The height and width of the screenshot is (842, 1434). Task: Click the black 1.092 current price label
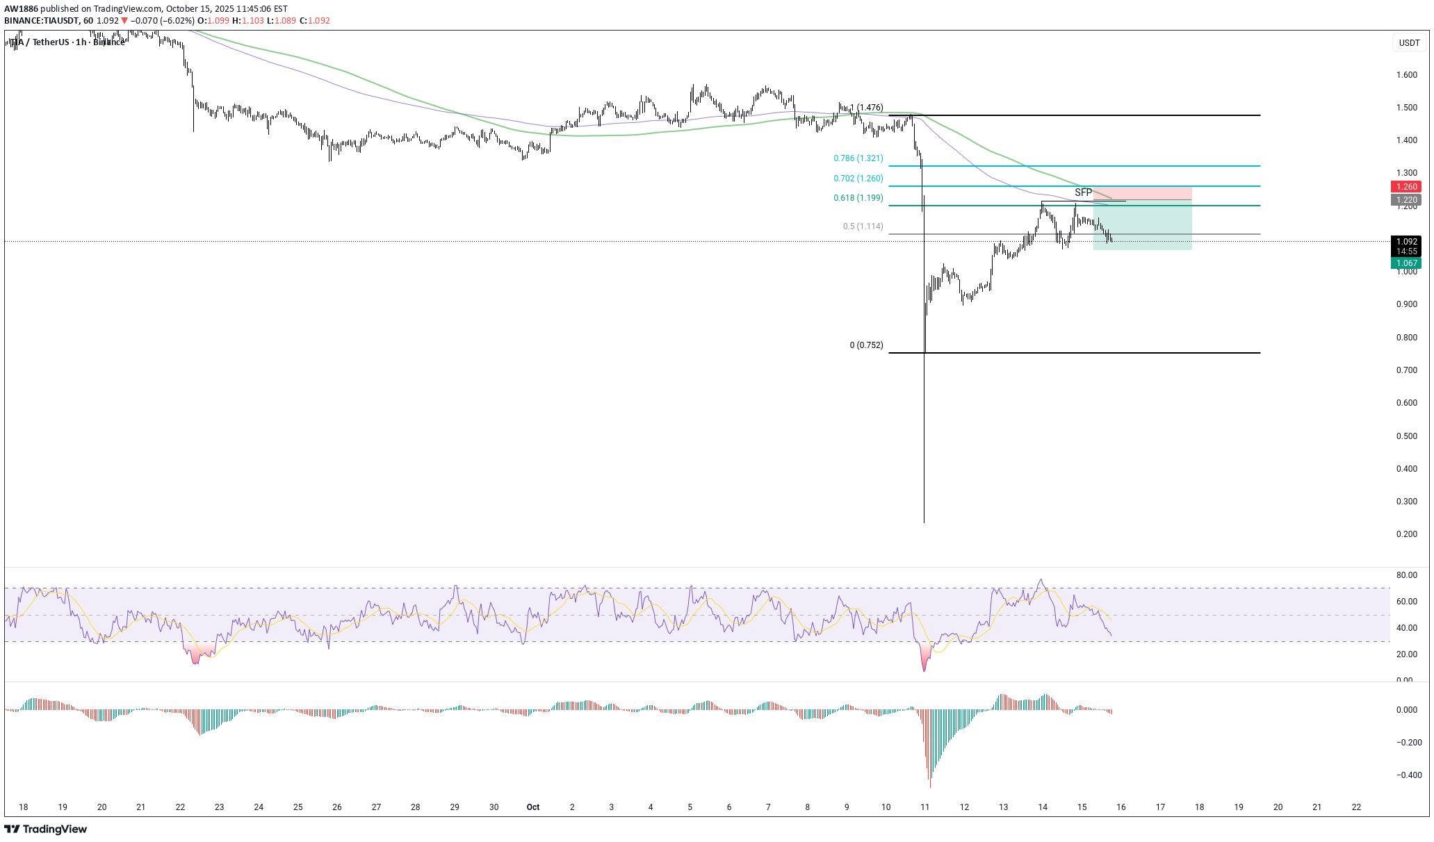(x=1406, y=242)
